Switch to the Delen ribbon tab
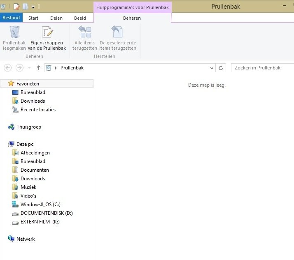 pos(56,18)
